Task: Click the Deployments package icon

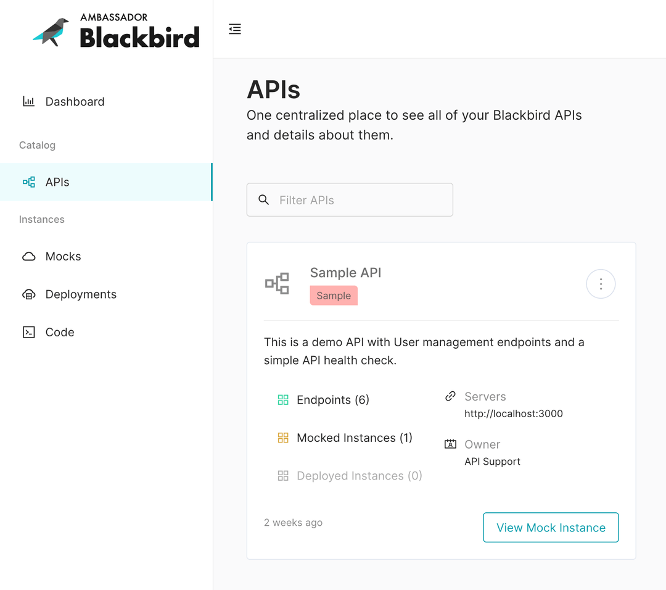Action: tap(29, 294)
